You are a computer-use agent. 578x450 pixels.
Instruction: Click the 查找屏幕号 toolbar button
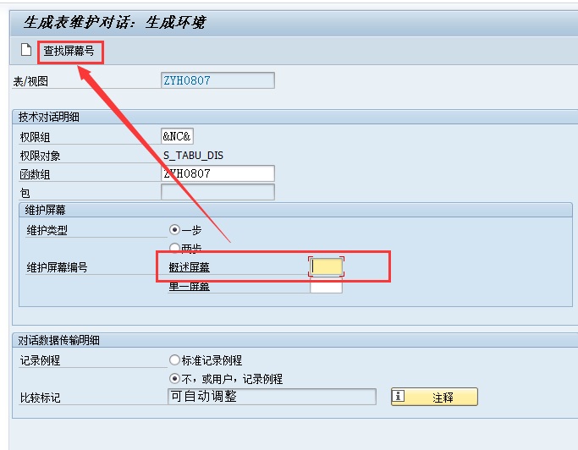[69, 51]
